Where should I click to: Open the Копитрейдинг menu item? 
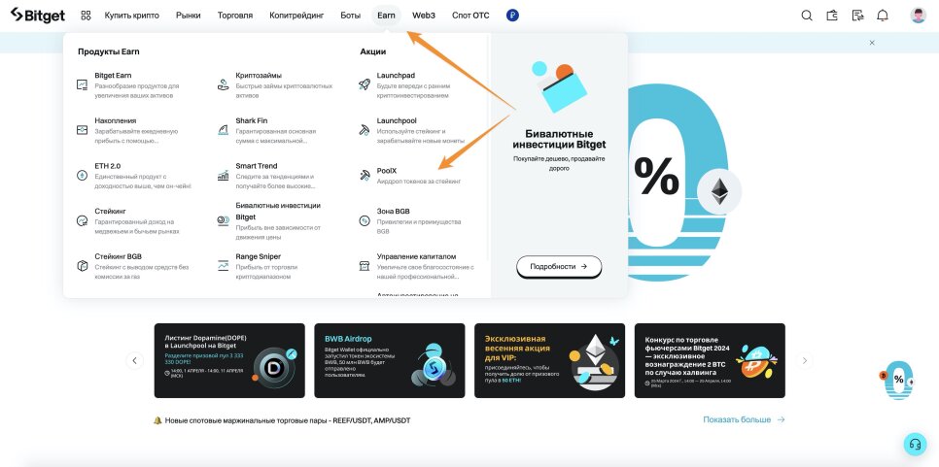pyautogui.click(x=296, y=16)
